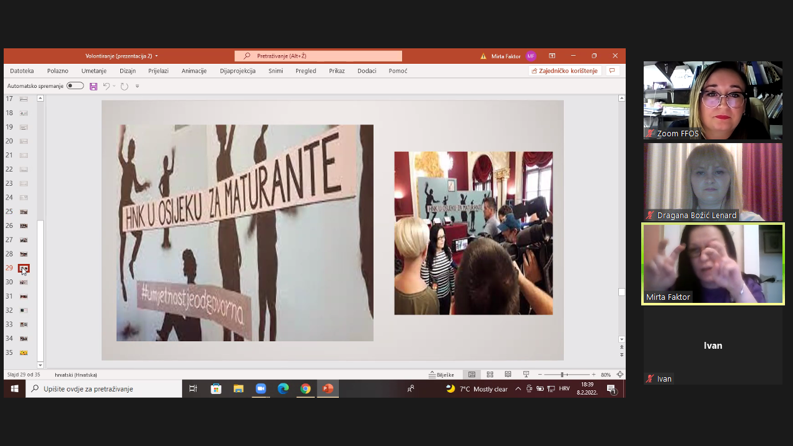This screenshot has height=446, width=793.
Task: Select slide 20 thumbnail
Action: click(24, 141)
